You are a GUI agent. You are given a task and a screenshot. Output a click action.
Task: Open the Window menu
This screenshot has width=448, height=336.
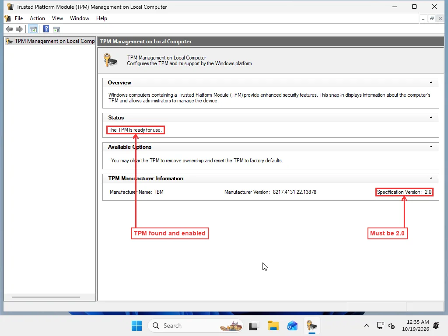coord(80,18)
